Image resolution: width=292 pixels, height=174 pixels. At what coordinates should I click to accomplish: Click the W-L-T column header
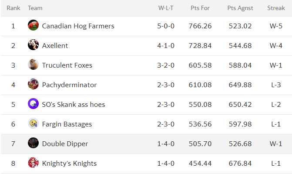[166, 8]
